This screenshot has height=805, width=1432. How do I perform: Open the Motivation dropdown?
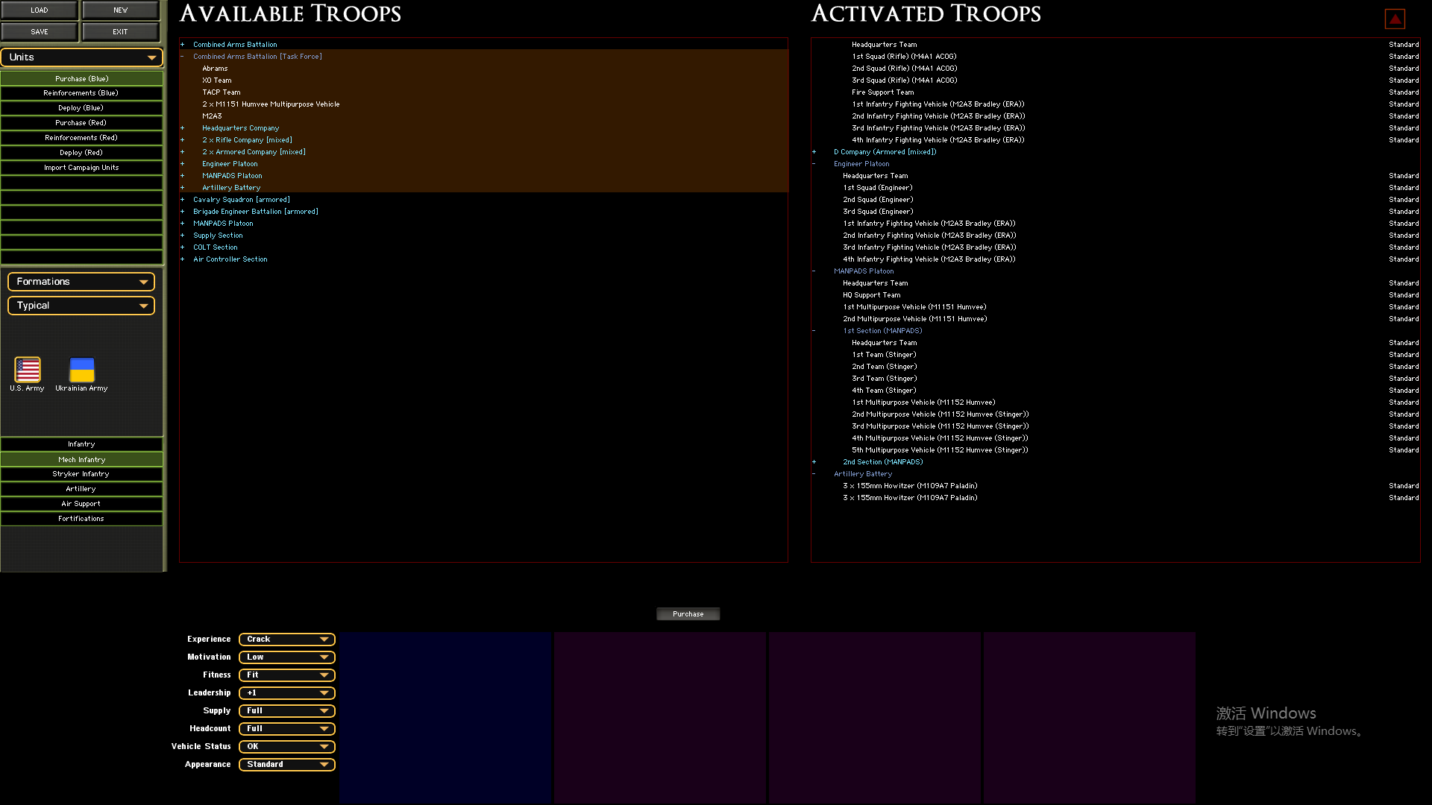coord(287,657)
